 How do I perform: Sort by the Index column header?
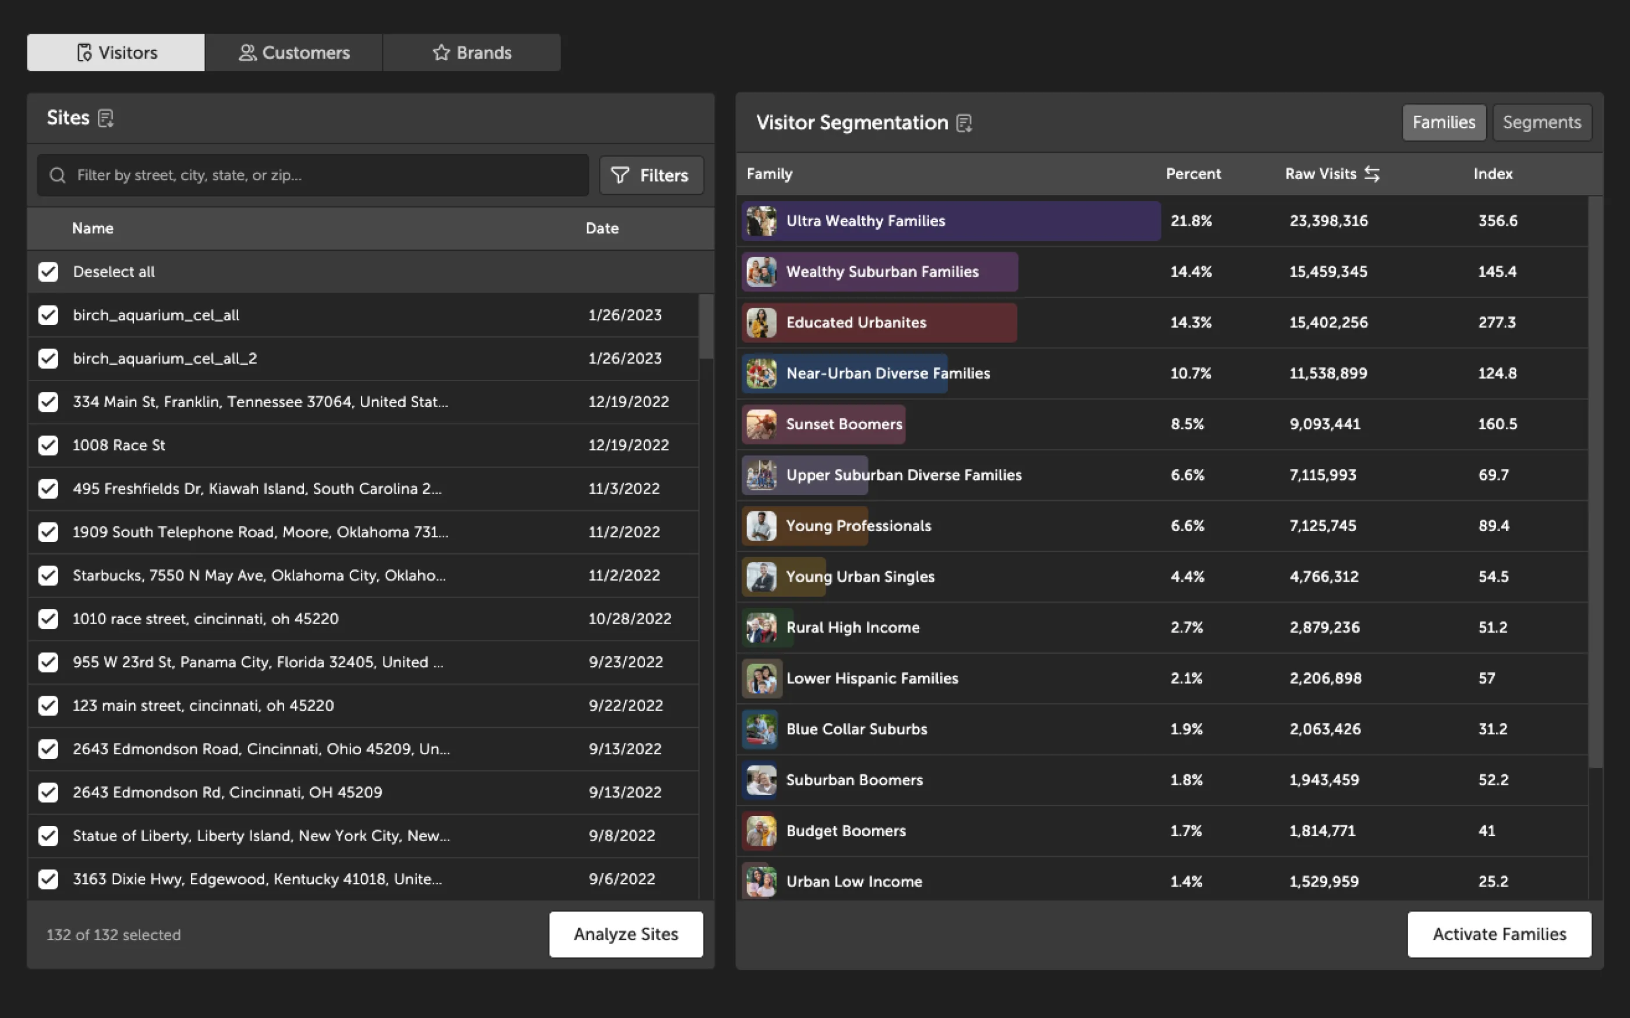(x=1493, y=174)
